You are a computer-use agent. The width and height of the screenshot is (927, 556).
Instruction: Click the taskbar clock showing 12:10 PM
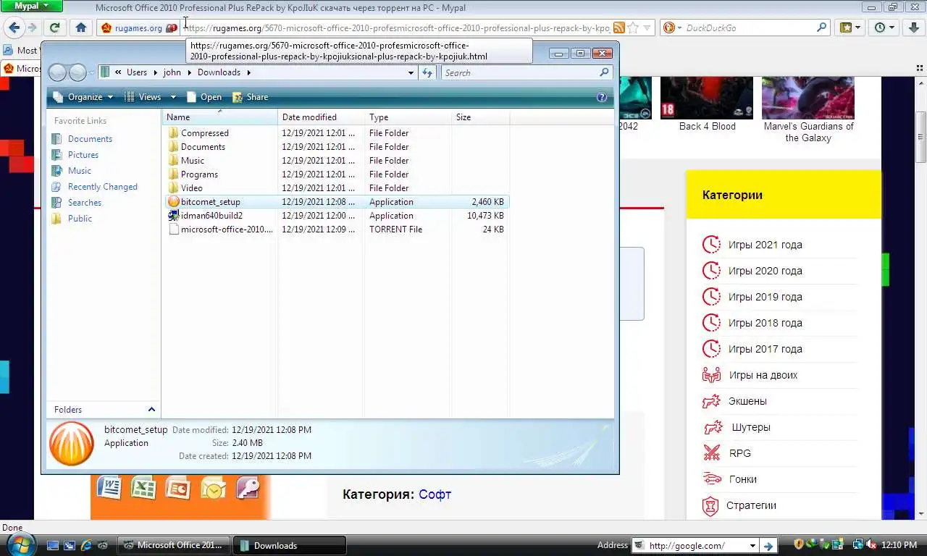tap(899, 544)
